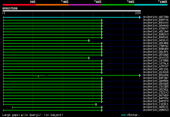Screen dimensions: 170x117
Task: Select the UniRef100_C6TBN8 label
Action: (x=156, y=61)
